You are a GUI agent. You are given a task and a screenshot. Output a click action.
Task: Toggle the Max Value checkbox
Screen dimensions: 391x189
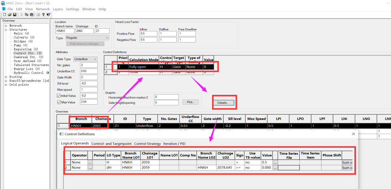pos(59,102)
